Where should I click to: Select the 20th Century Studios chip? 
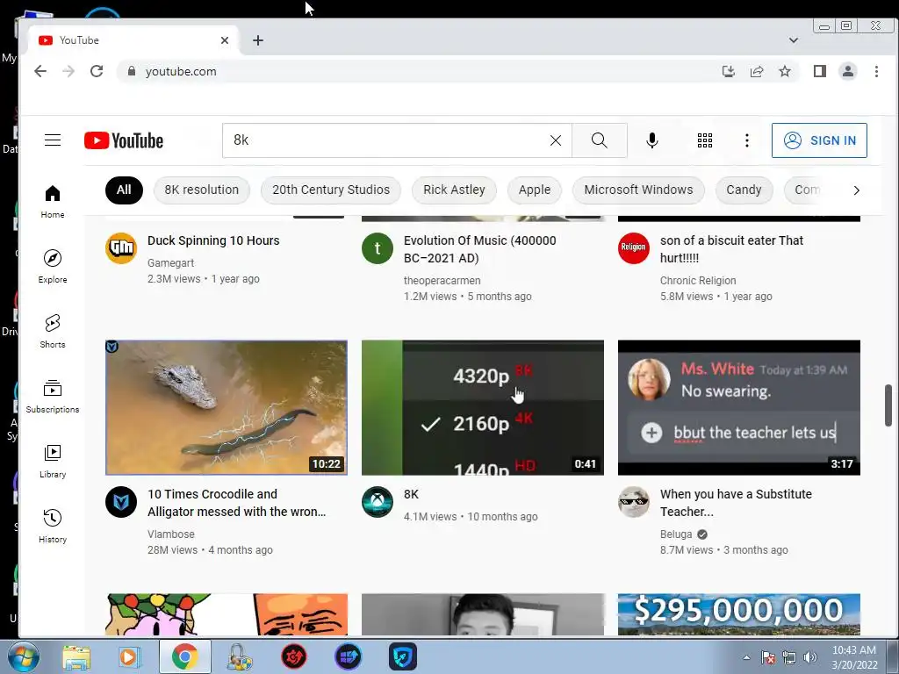tap(331, 190)
